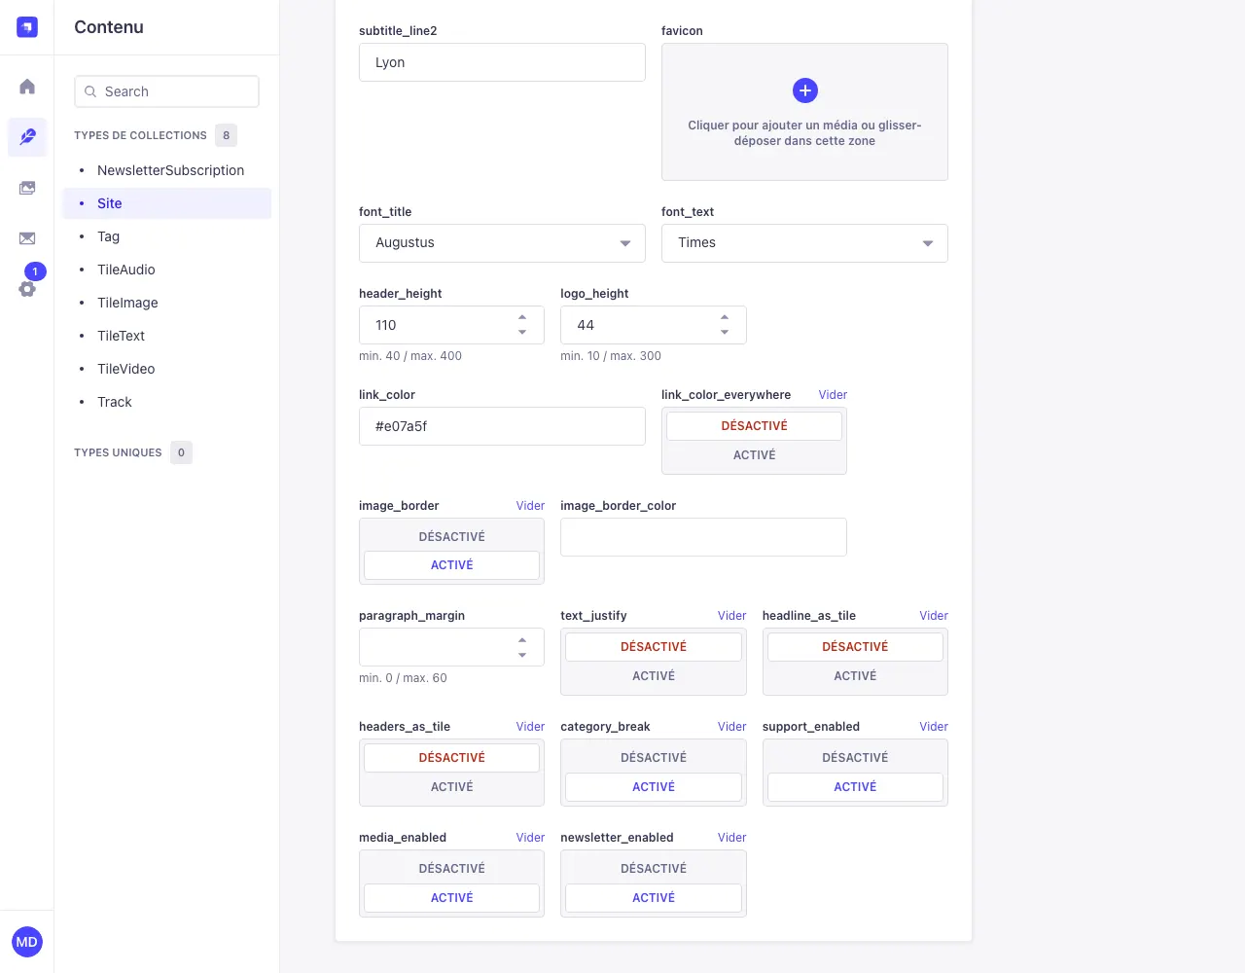Increase logo_height with up arrow
Screen dimensions: 1245x973
(x=725, y=317)
